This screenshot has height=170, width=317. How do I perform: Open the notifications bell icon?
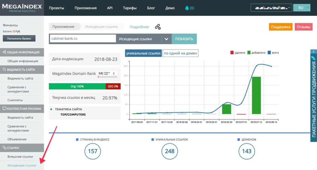click(x=187, y=8)
